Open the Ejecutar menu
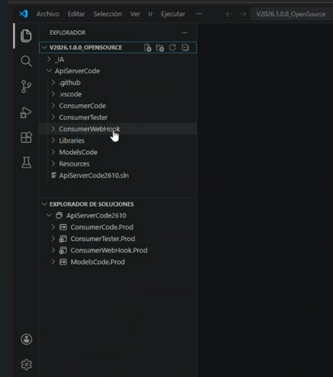The width and height of the screenshot is (333, 377). tap(173, 14)
